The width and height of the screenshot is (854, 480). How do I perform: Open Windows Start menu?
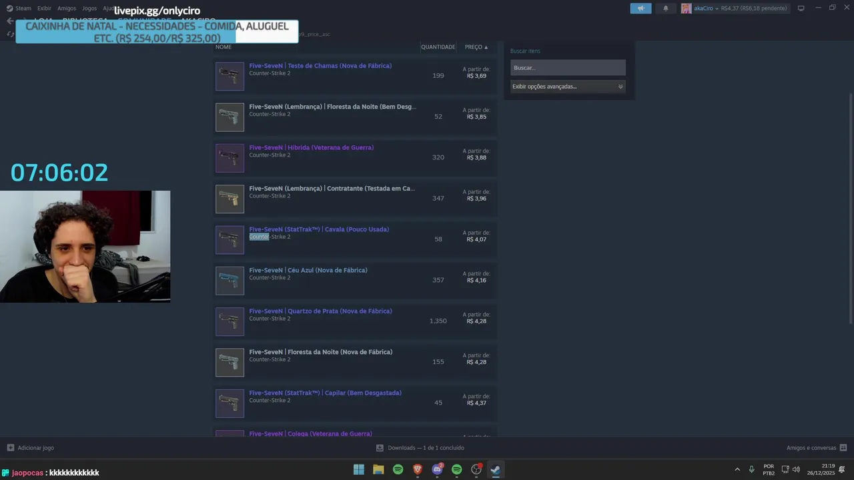(359, 469)
